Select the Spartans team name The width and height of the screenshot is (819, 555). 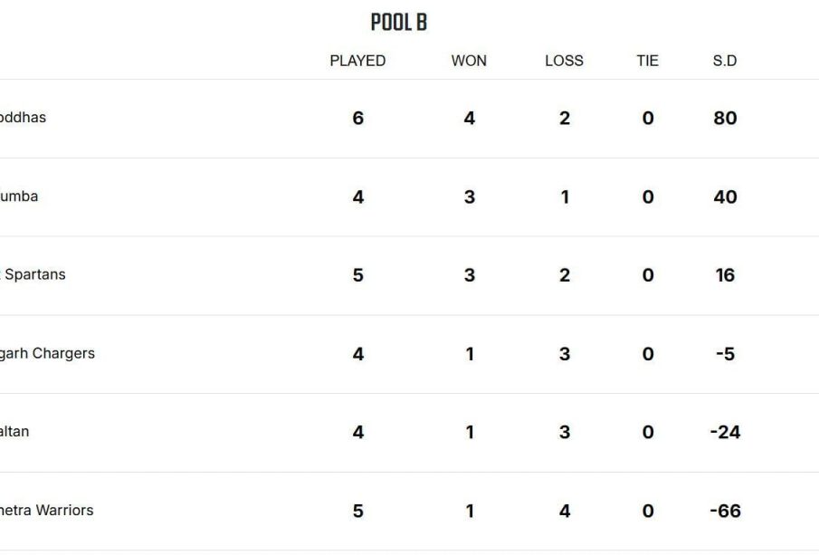(x=33, y=274)
